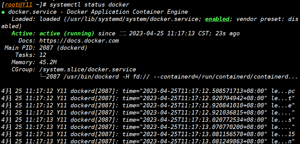Click the tree branch glyph before 2087 /usr/bin/dockerd

pos(42,77)
